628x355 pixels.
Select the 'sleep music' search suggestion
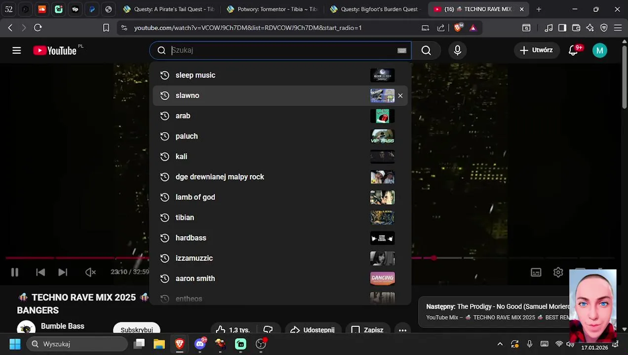[x=280, y=75]
